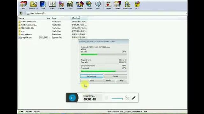Expand the address bar dropdown arrow
Viewport: 204px width, 114px height.
click(186, 13)
